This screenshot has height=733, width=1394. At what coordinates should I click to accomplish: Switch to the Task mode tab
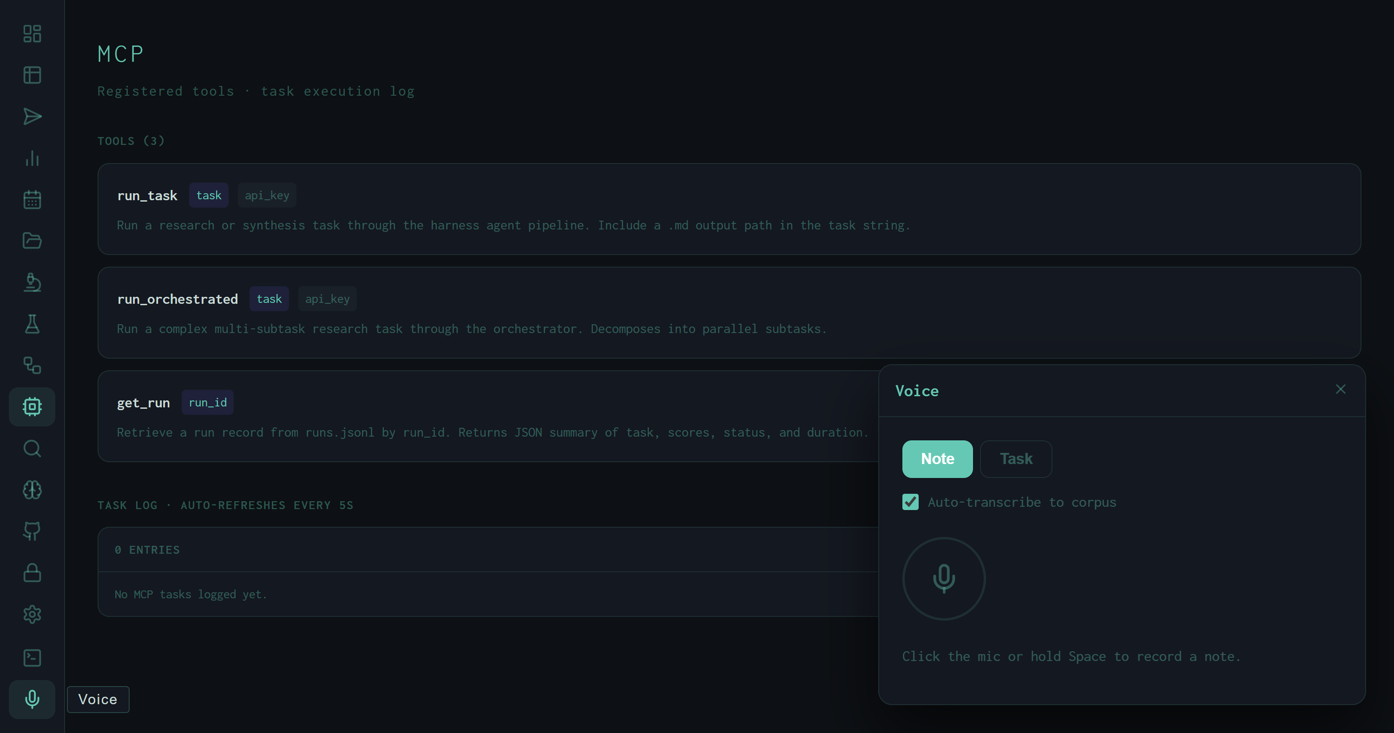point(1016,459)
